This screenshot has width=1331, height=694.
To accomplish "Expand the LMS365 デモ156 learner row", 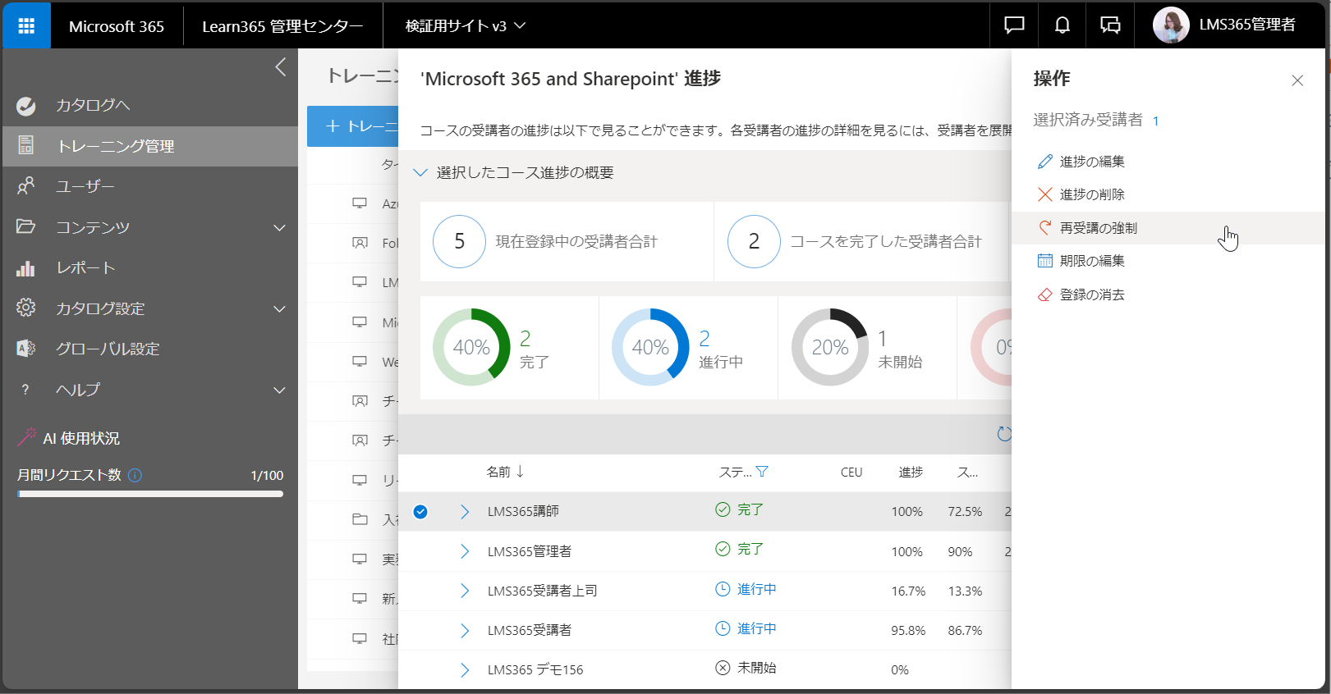I will point(465,670).
